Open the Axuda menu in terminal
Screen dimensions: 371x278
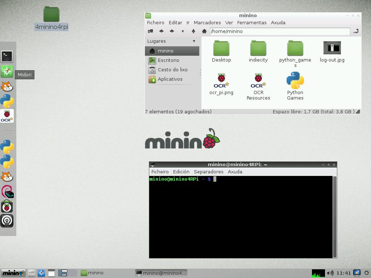pyautogui.click(x=235, y=172)
